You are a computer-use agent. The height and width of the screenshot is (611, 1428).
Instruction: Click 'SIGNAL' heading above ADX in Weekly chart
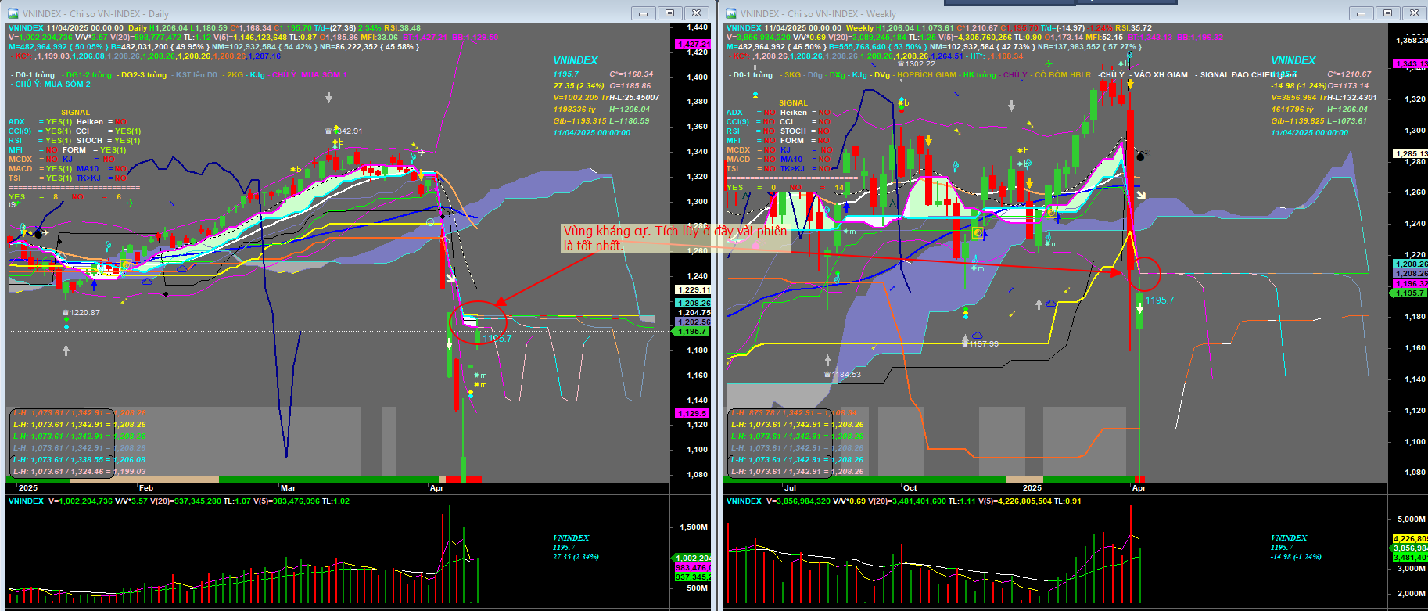tap(793, 103)
